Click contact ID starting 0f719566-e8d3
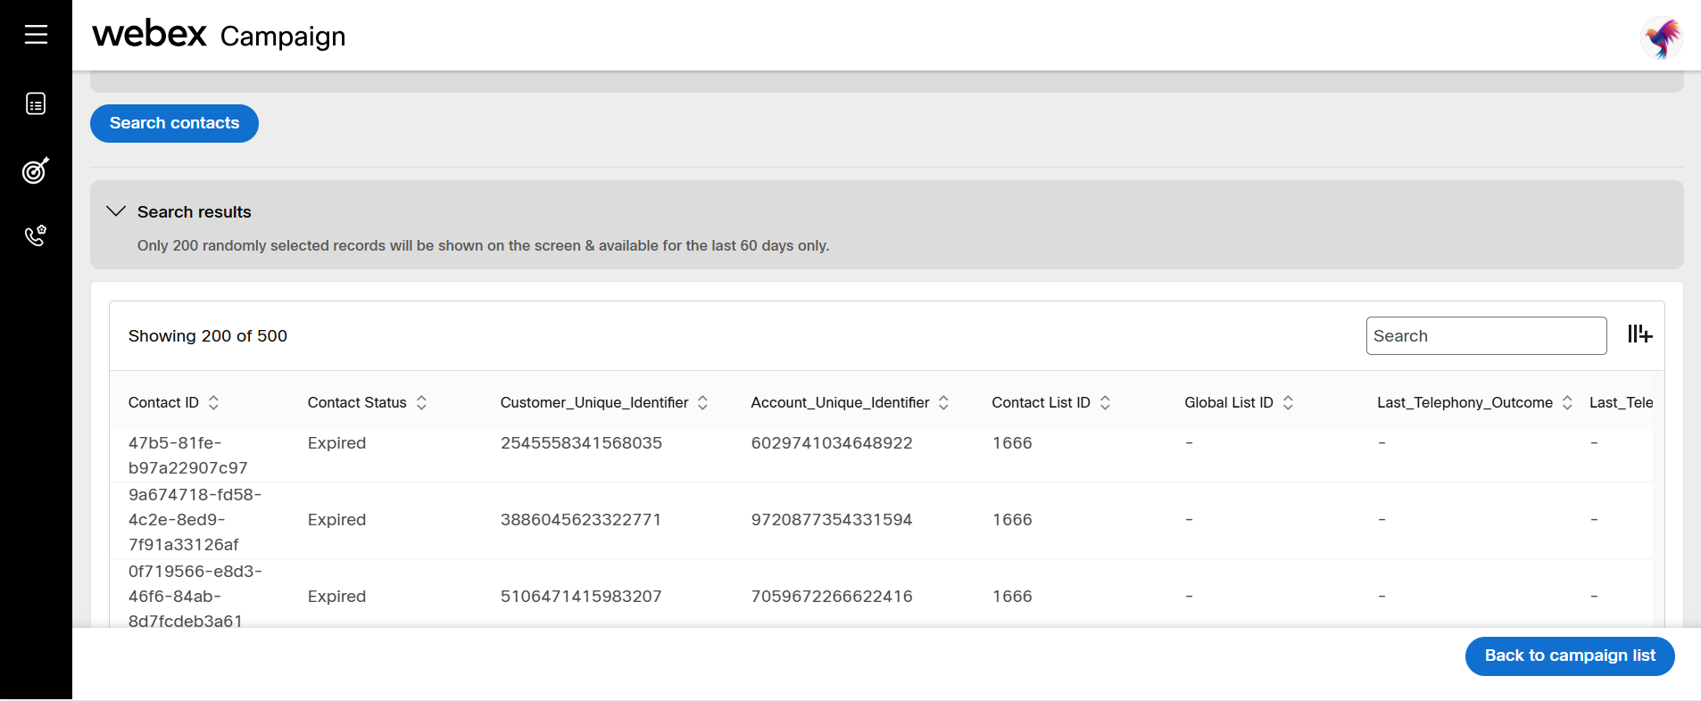The image size is (1701, 701). [195, 597]
